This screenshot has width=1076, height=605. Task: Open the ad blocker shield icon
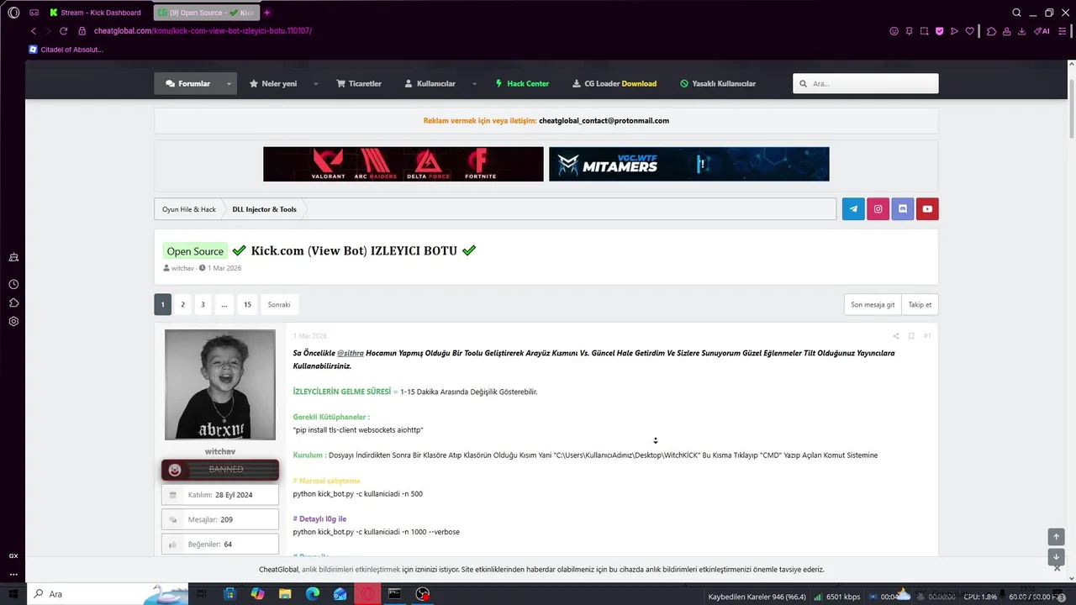pos(939,31)
